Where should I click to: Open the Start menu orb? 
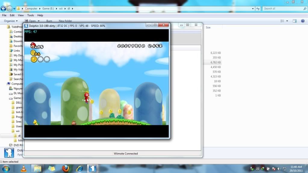click(x=6, y=169)
